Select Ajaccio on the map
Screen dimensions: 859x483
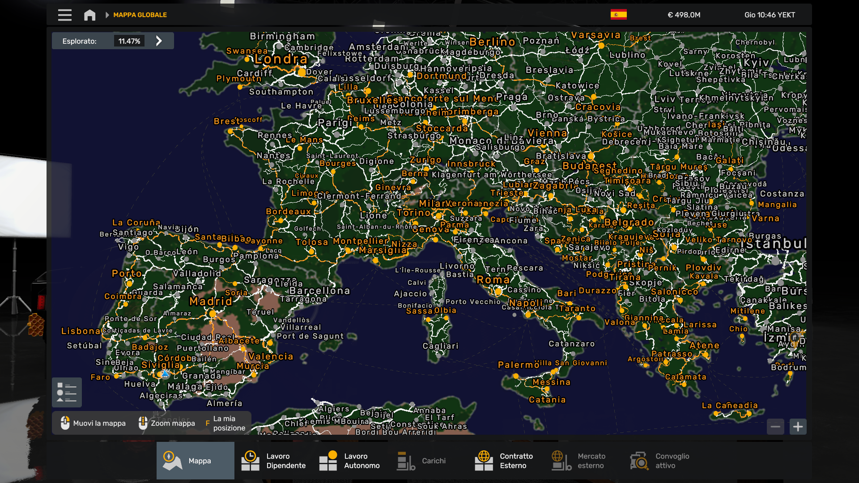[x=410, y=293]
